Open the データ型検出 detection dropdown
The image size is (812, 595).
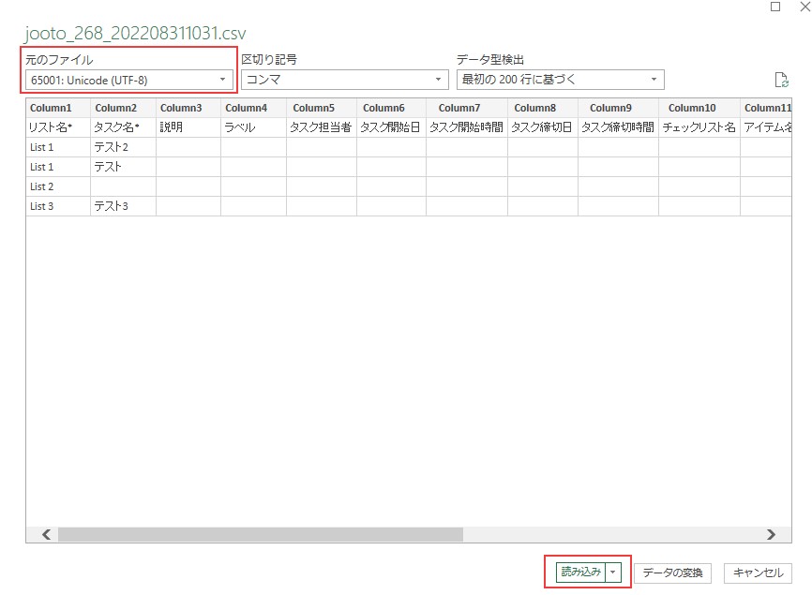(x=654, y=80)
